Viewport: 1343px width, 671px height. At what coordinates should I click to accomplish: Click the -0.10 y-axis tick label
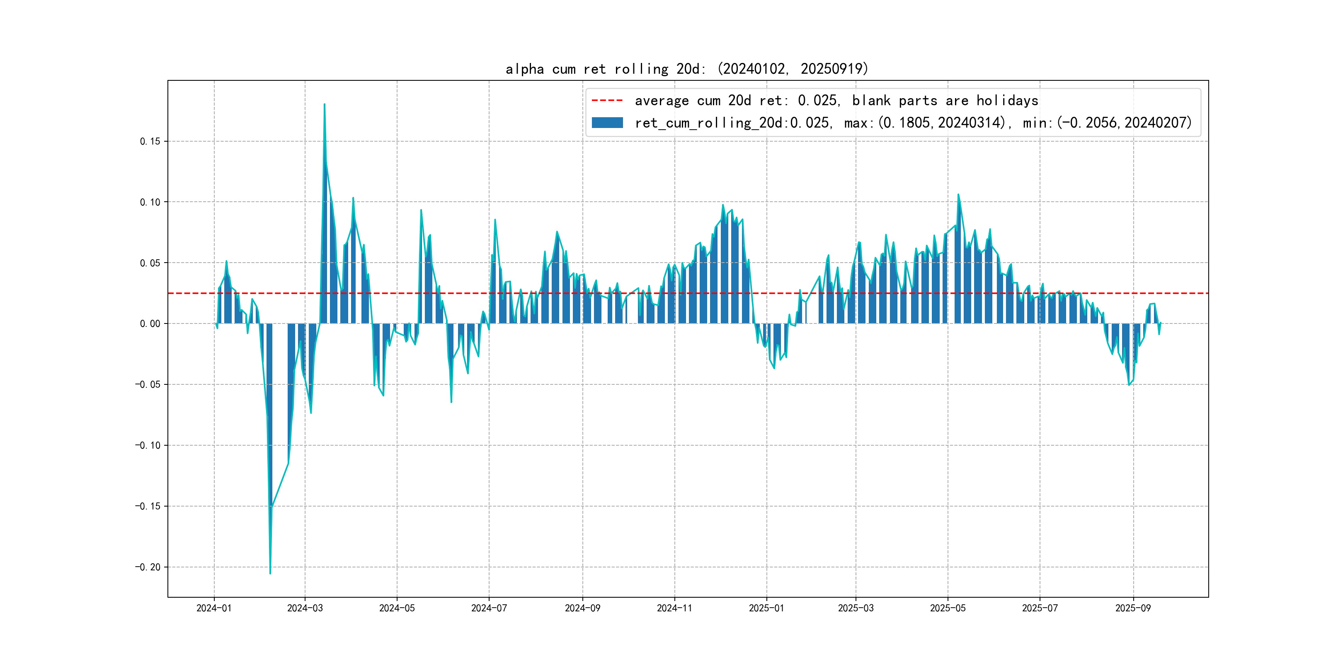pyautogui.click(x=148, y=445)
